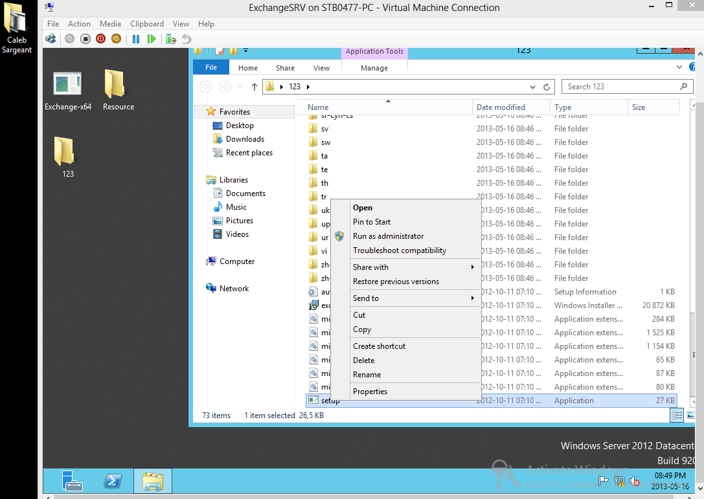Open address bar history dropdown
The height and width of the screenshot is (499, 704).
pos(532,87)
